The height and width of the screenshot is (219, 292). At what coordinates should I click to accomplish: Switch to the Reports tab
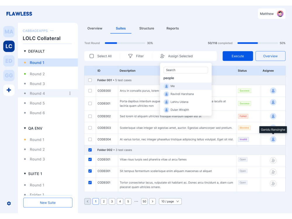click(x=173, y=28)
